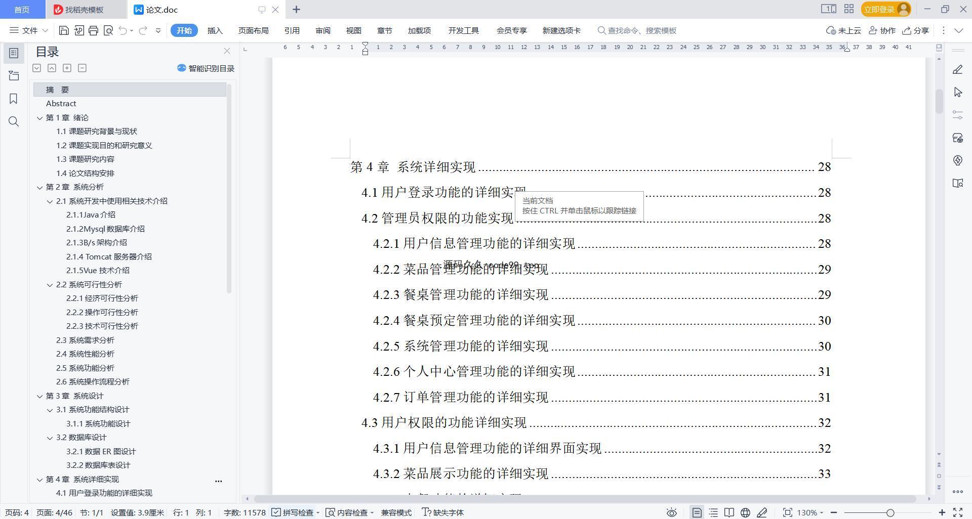
Task: Open the 130% zoom level dropdown
Action: 810,512
